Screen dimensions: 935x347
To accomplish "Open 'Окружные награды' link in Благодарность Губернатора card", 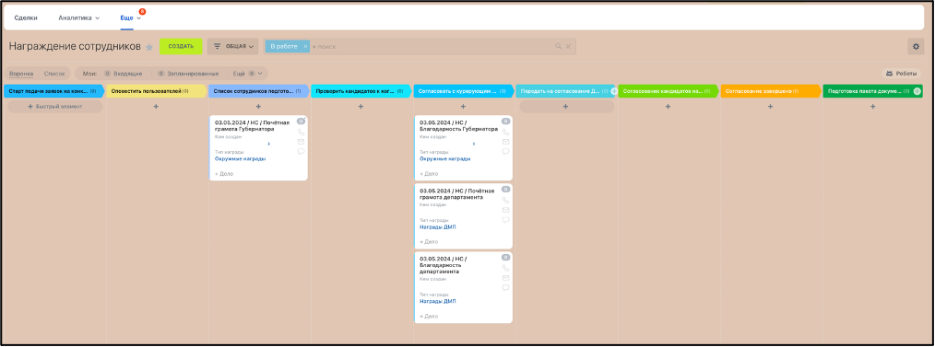I will (x=444, y=159).
